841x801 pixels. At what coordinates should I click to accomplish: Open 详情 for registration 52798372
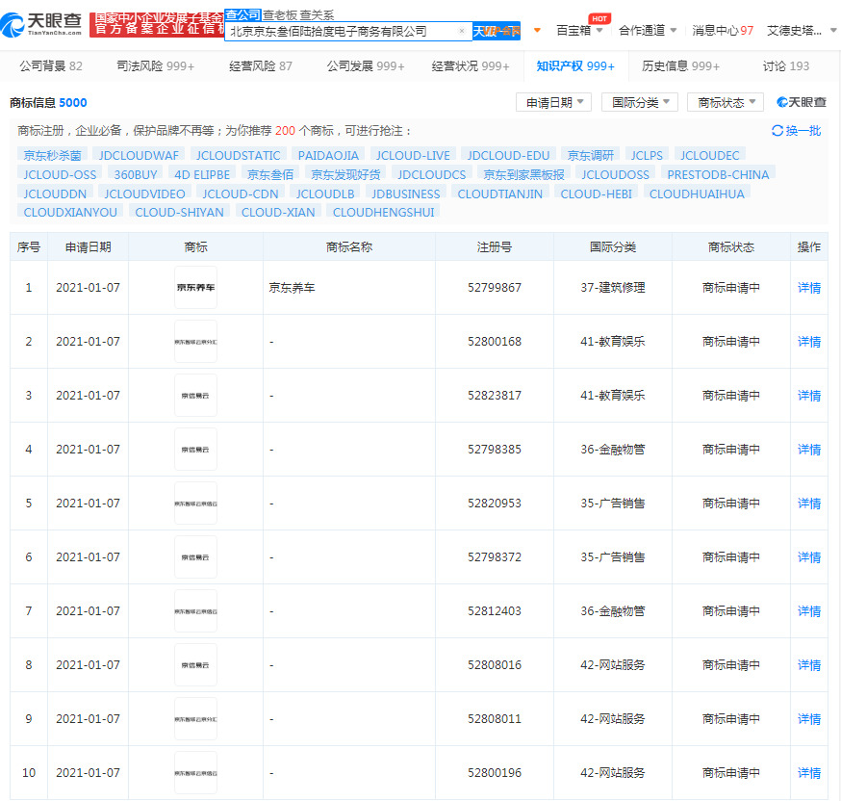pos(809,557)
